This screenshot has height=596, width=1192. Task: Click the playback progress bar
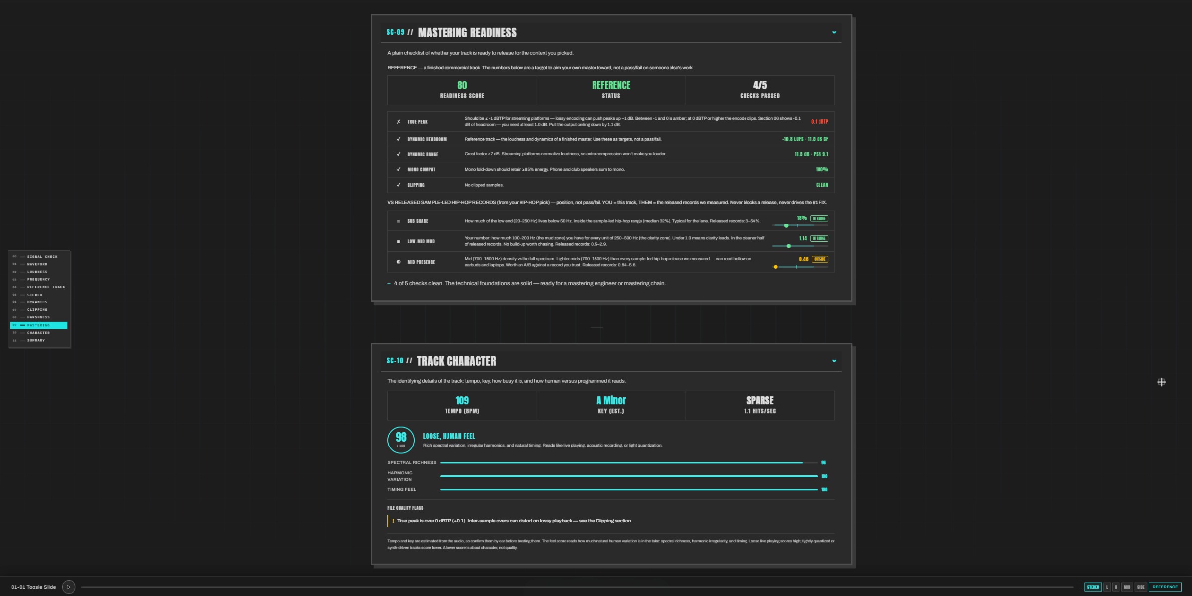(x=578, y=587)
